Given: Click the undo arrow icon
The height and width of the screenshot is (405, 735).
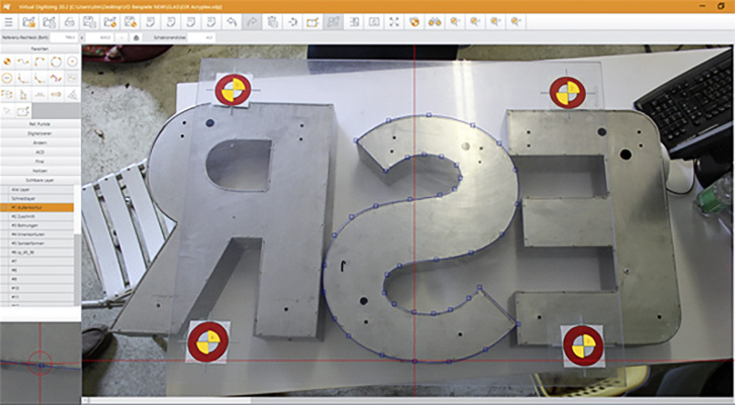Looking at the screenshot, I should 232,21.
